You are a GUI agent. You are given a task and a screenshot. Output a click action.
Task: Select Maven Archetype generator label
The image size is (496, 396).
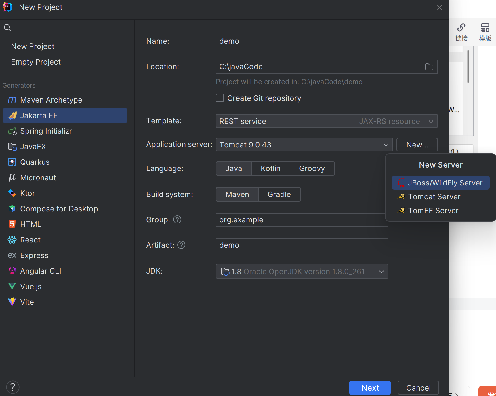coord(51,100)
